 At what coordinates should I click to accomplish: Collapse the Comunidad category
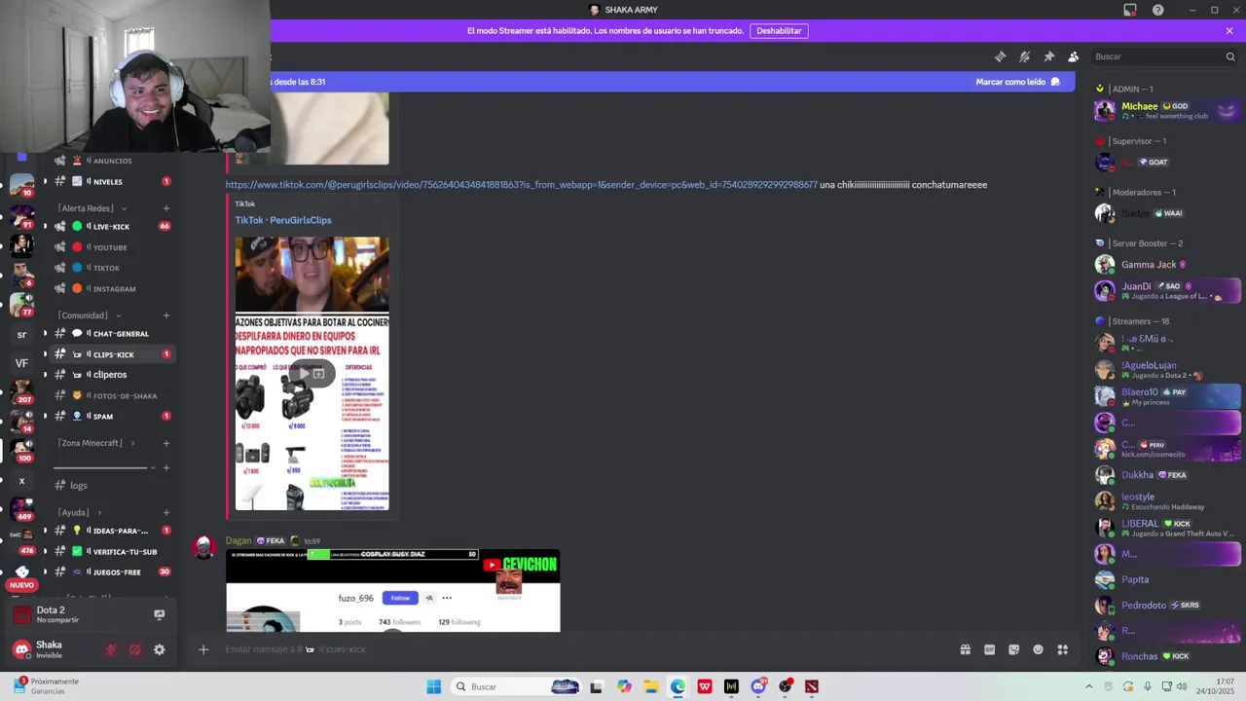click(88, 315)
